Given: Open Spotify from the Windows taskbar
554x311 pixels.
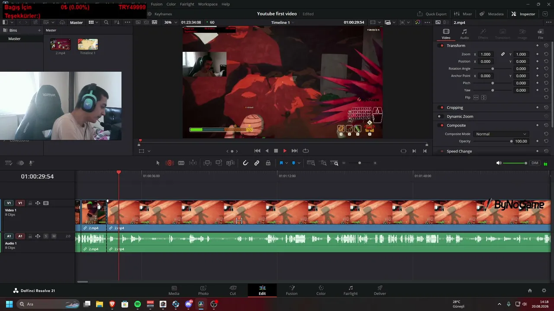Looking at the screenshot, I should pos(138,304).
